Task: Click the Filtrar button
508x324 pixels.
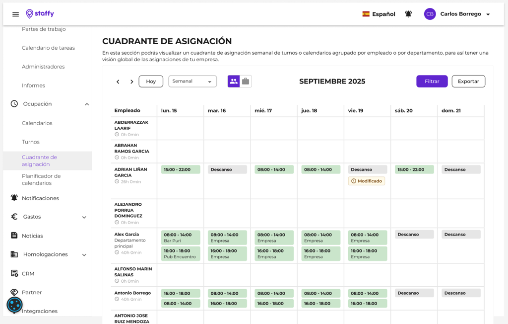Action: (x=432, y=81)
